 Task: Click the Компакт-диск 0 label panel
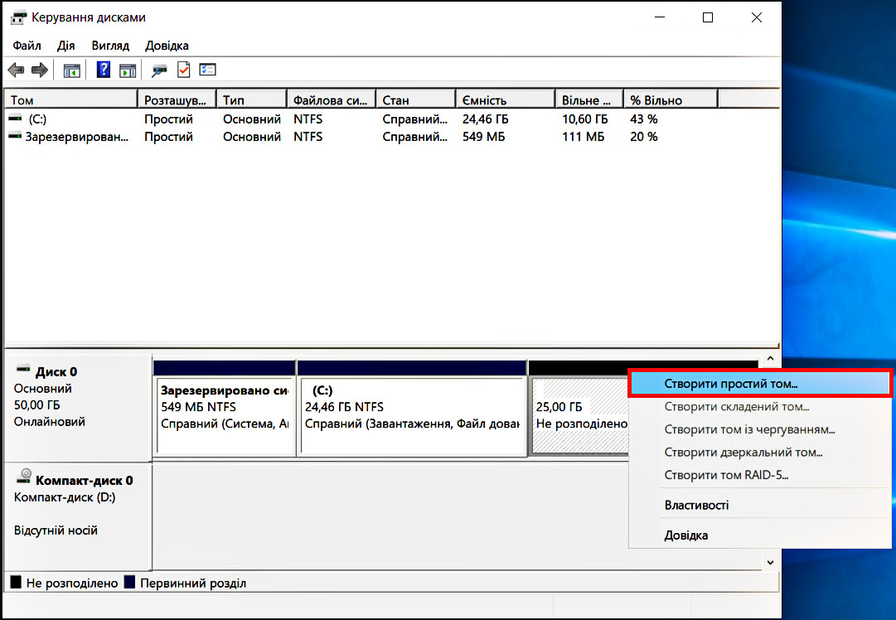(x=78, y=516)
